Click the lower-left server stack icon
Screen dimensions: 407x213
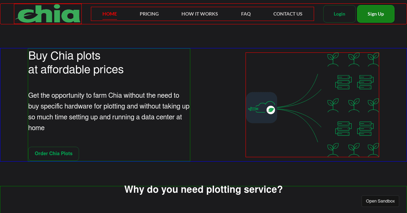click(x=343, y=128)
